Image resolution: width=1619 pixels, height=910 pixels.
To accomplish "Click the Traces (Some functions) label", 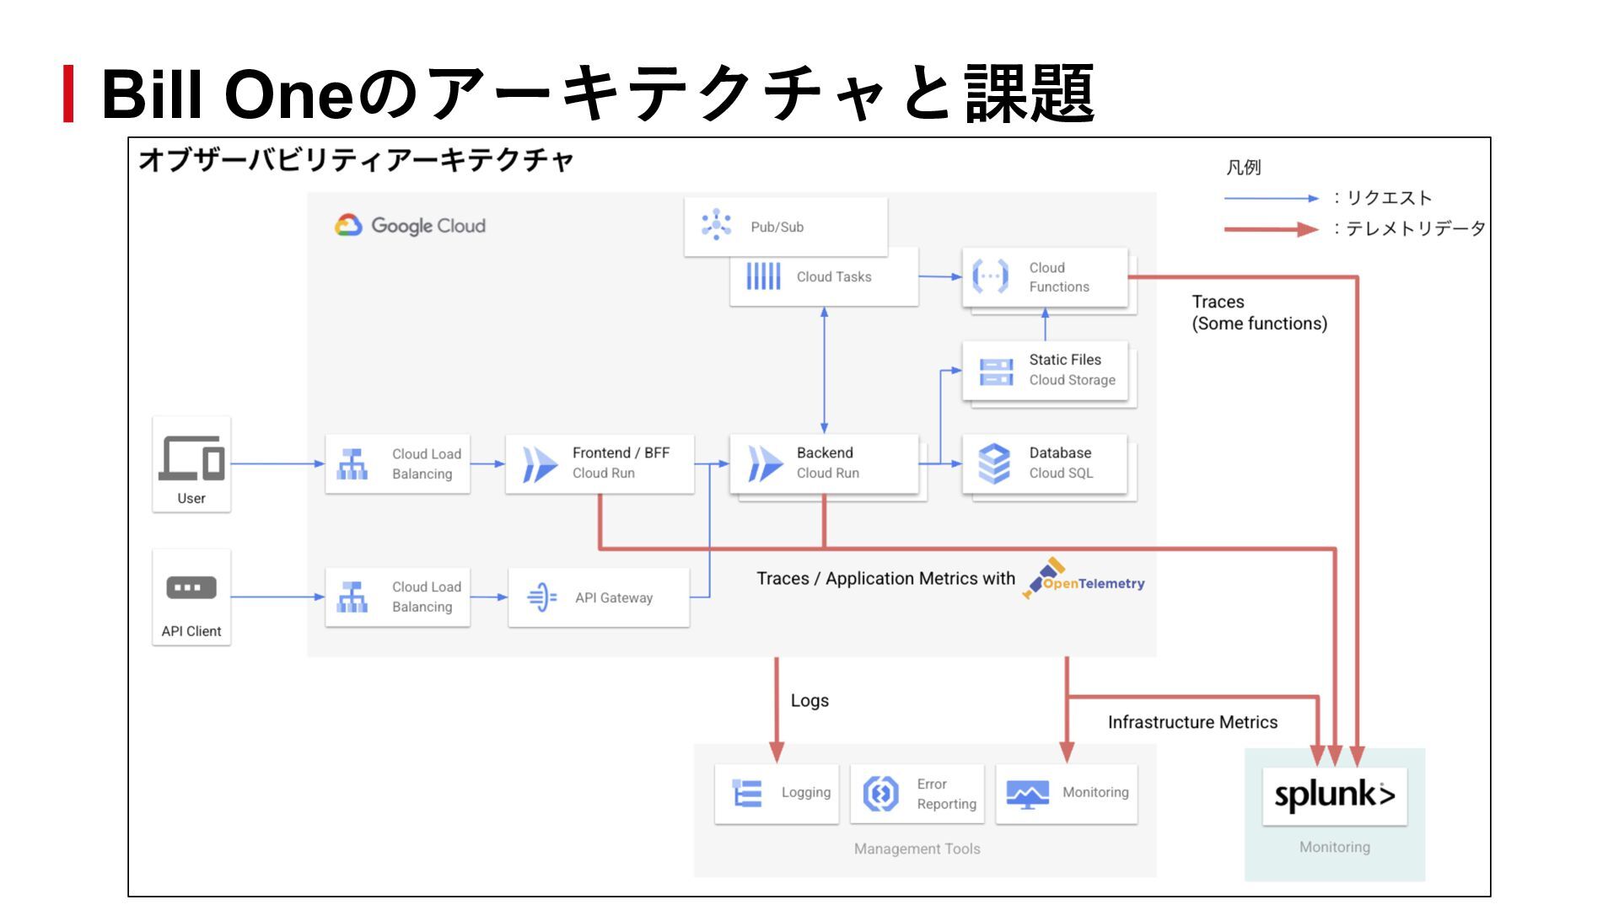I will 1259,313.
